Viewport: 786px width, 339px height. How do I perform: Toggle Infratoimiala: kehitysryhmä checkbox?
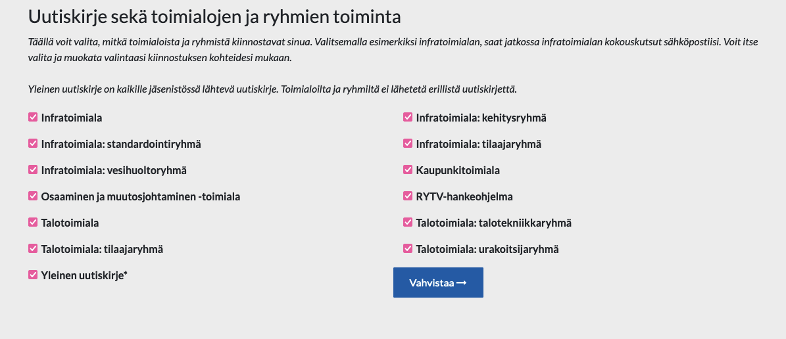408,118
